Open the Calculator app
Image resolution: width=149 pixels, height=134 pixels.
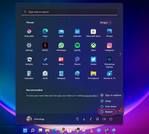coord(29,75)
